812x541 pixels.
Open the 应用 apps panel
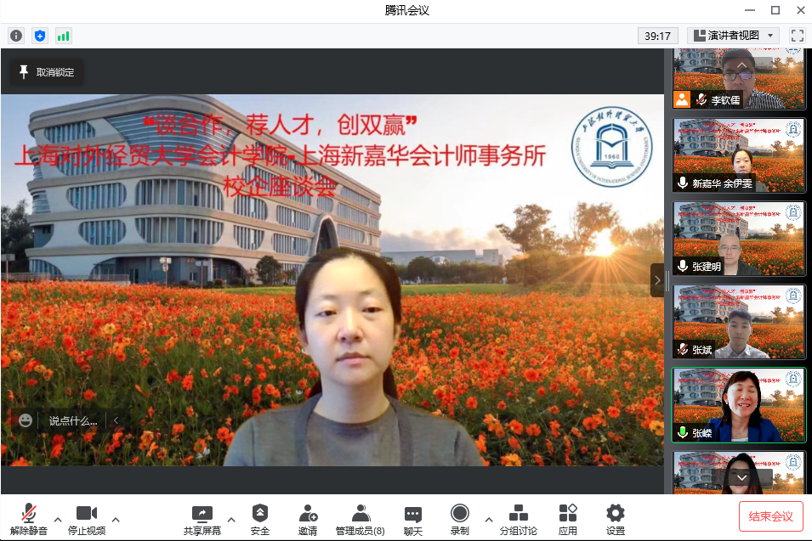tap(568, 519)
